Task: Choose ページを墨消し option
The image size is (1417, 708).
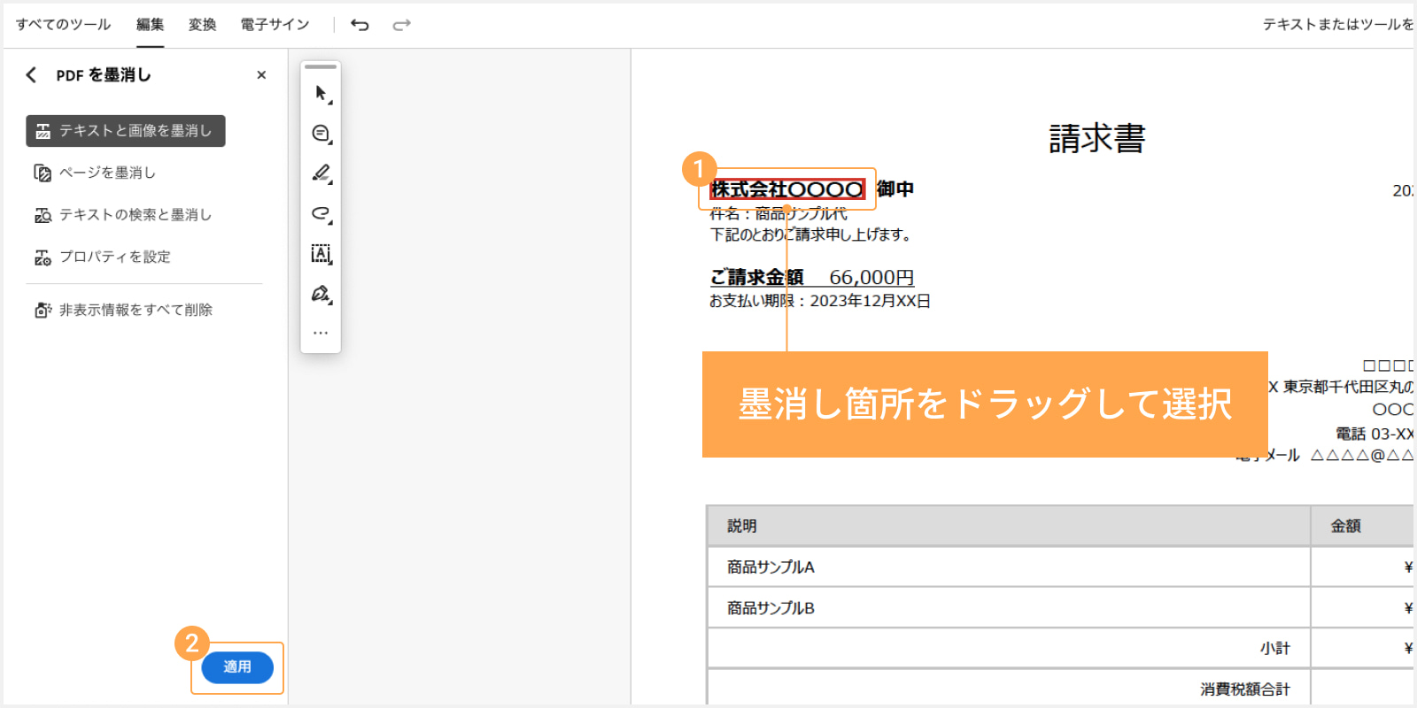Action: point(95,173)
